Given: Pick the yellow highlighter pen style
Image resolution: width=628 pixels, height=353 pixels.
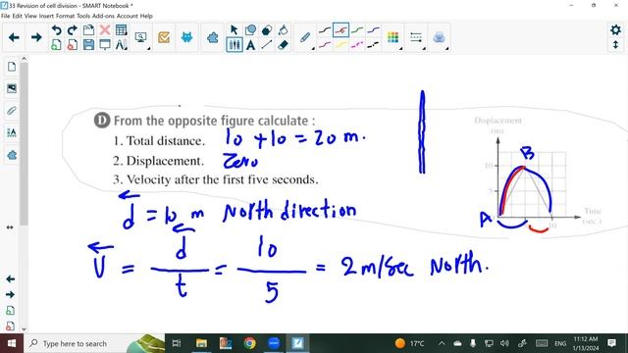Looking at the screenshot, I should 340,45.
